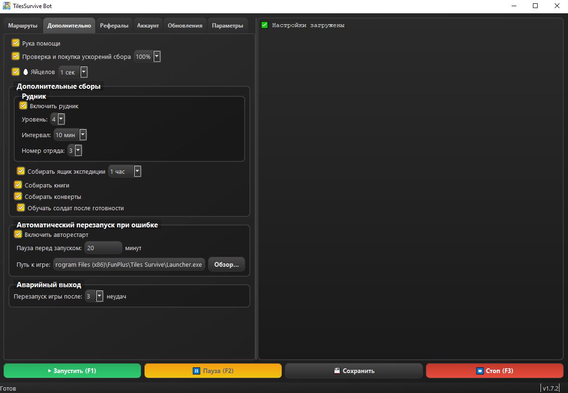The width and height of the screenshot is (568, 393).
Task: Maximize the TilesSurvive Bot window
Action: point(535,6)
